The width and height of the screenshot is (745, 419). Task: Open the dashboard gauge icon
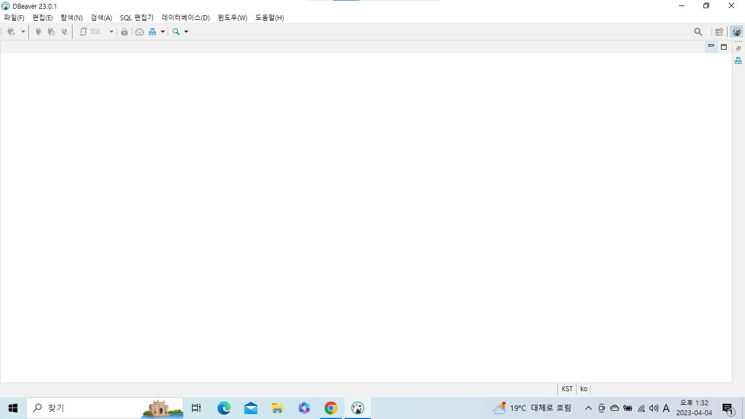[x=139, y=32]
